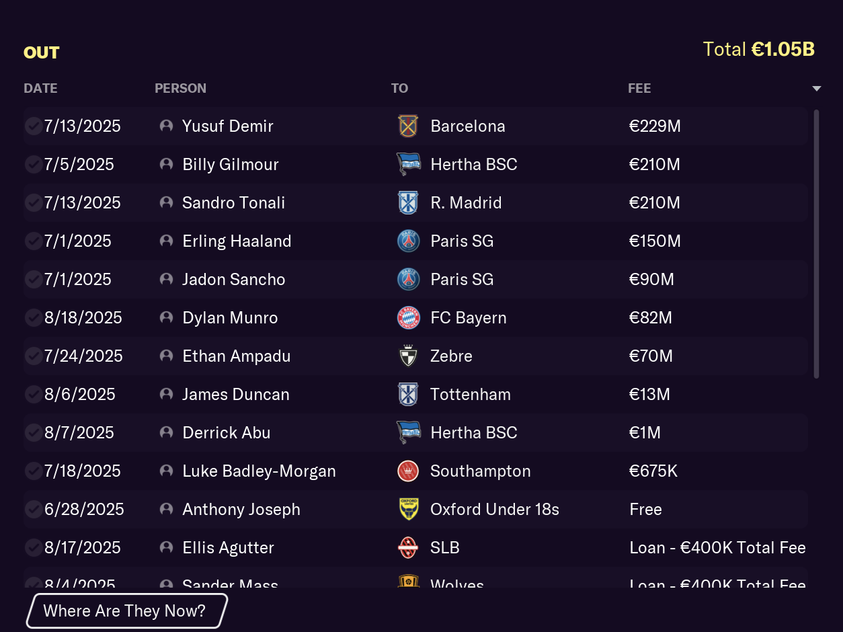843x632 pixels.
Task: Click the R. Madrid club badge
Action: [408, 203]
